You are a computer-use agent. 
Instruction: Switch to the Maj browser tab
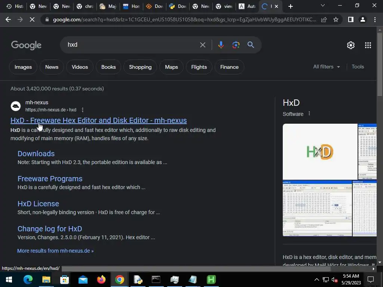point(108,6)
